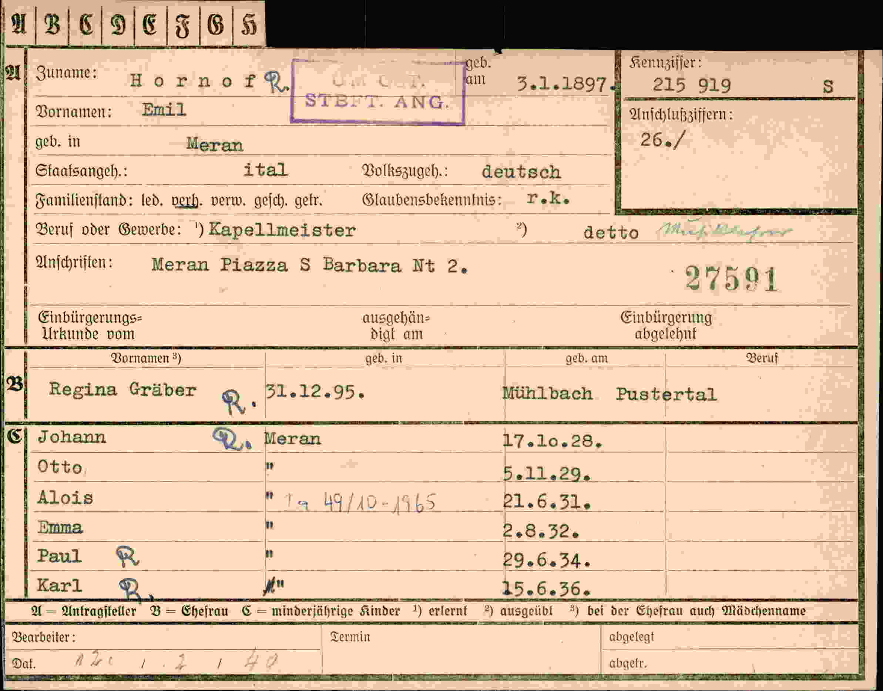Click the handwritten "R" mark beside Regina Gräber
The height and width of the screenshot is (691, 883).
click(x=239, y=402)
